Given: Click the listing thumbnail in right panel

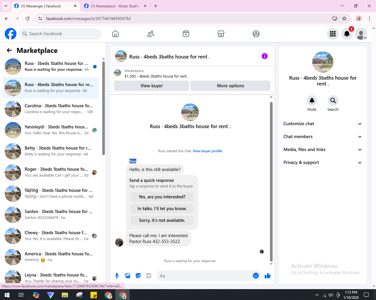Looking at the screenshot, I should point(323,62).
